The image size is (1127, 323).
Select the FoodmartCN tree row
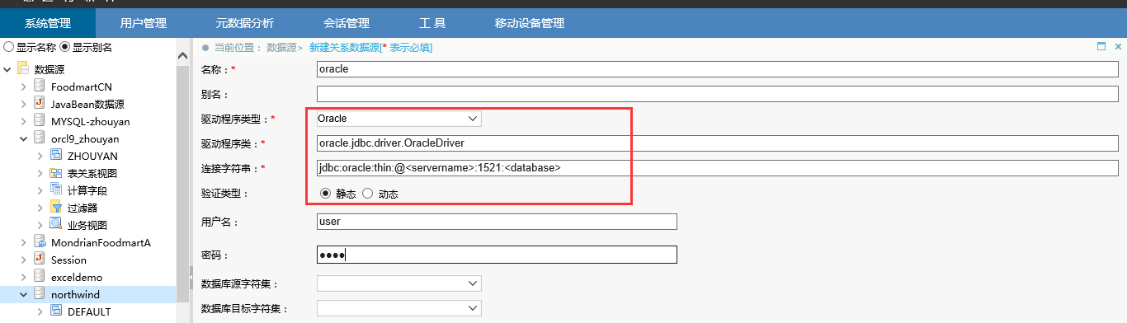(x=88, y=87)
